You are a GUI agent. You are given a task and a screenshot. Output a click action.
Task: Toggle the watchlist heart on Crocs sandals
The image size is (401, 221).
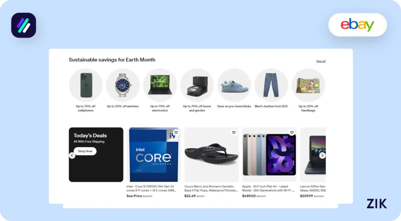pyautogui.click(x=234, y=133)
